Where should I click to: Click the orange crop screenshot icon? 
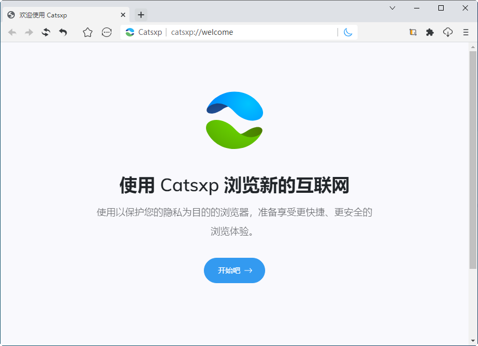pyautogui.click(x=413, y=32)
